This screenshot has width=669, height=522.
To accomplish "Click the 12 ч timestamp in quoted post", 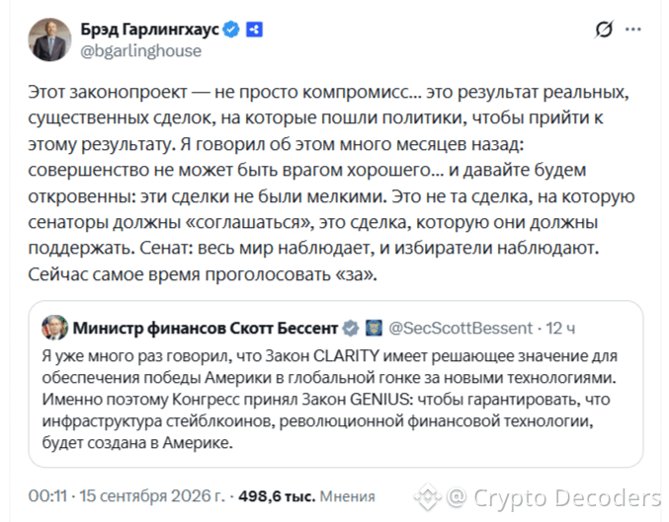I will tap(560, 329).
